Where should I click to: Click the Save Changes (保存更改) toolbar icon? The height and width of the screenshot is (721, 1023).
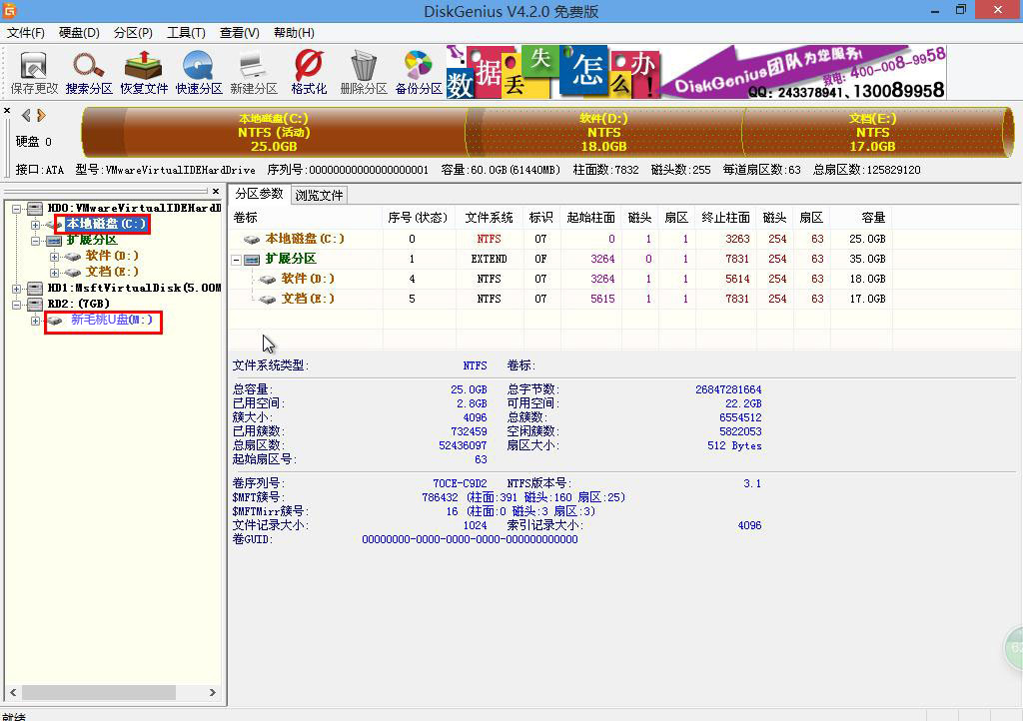tap(34, 73)
